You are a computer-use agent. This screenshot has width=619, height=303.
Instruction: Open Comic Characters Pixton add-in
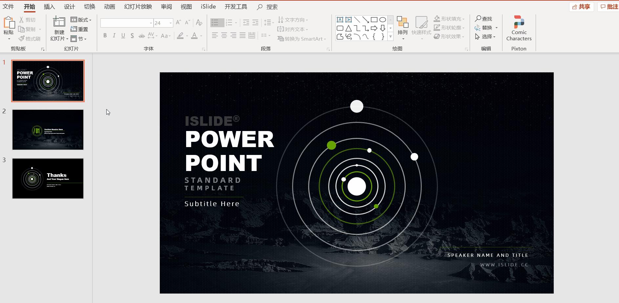(519, 28)
